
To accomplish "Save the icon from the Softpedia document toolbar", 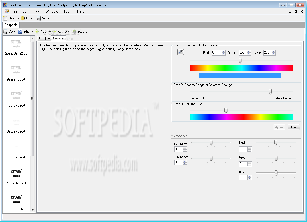I will pos(10,32).
